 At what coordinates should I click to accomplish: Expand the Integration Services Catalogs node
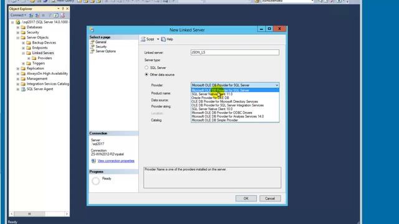[18, 84]
